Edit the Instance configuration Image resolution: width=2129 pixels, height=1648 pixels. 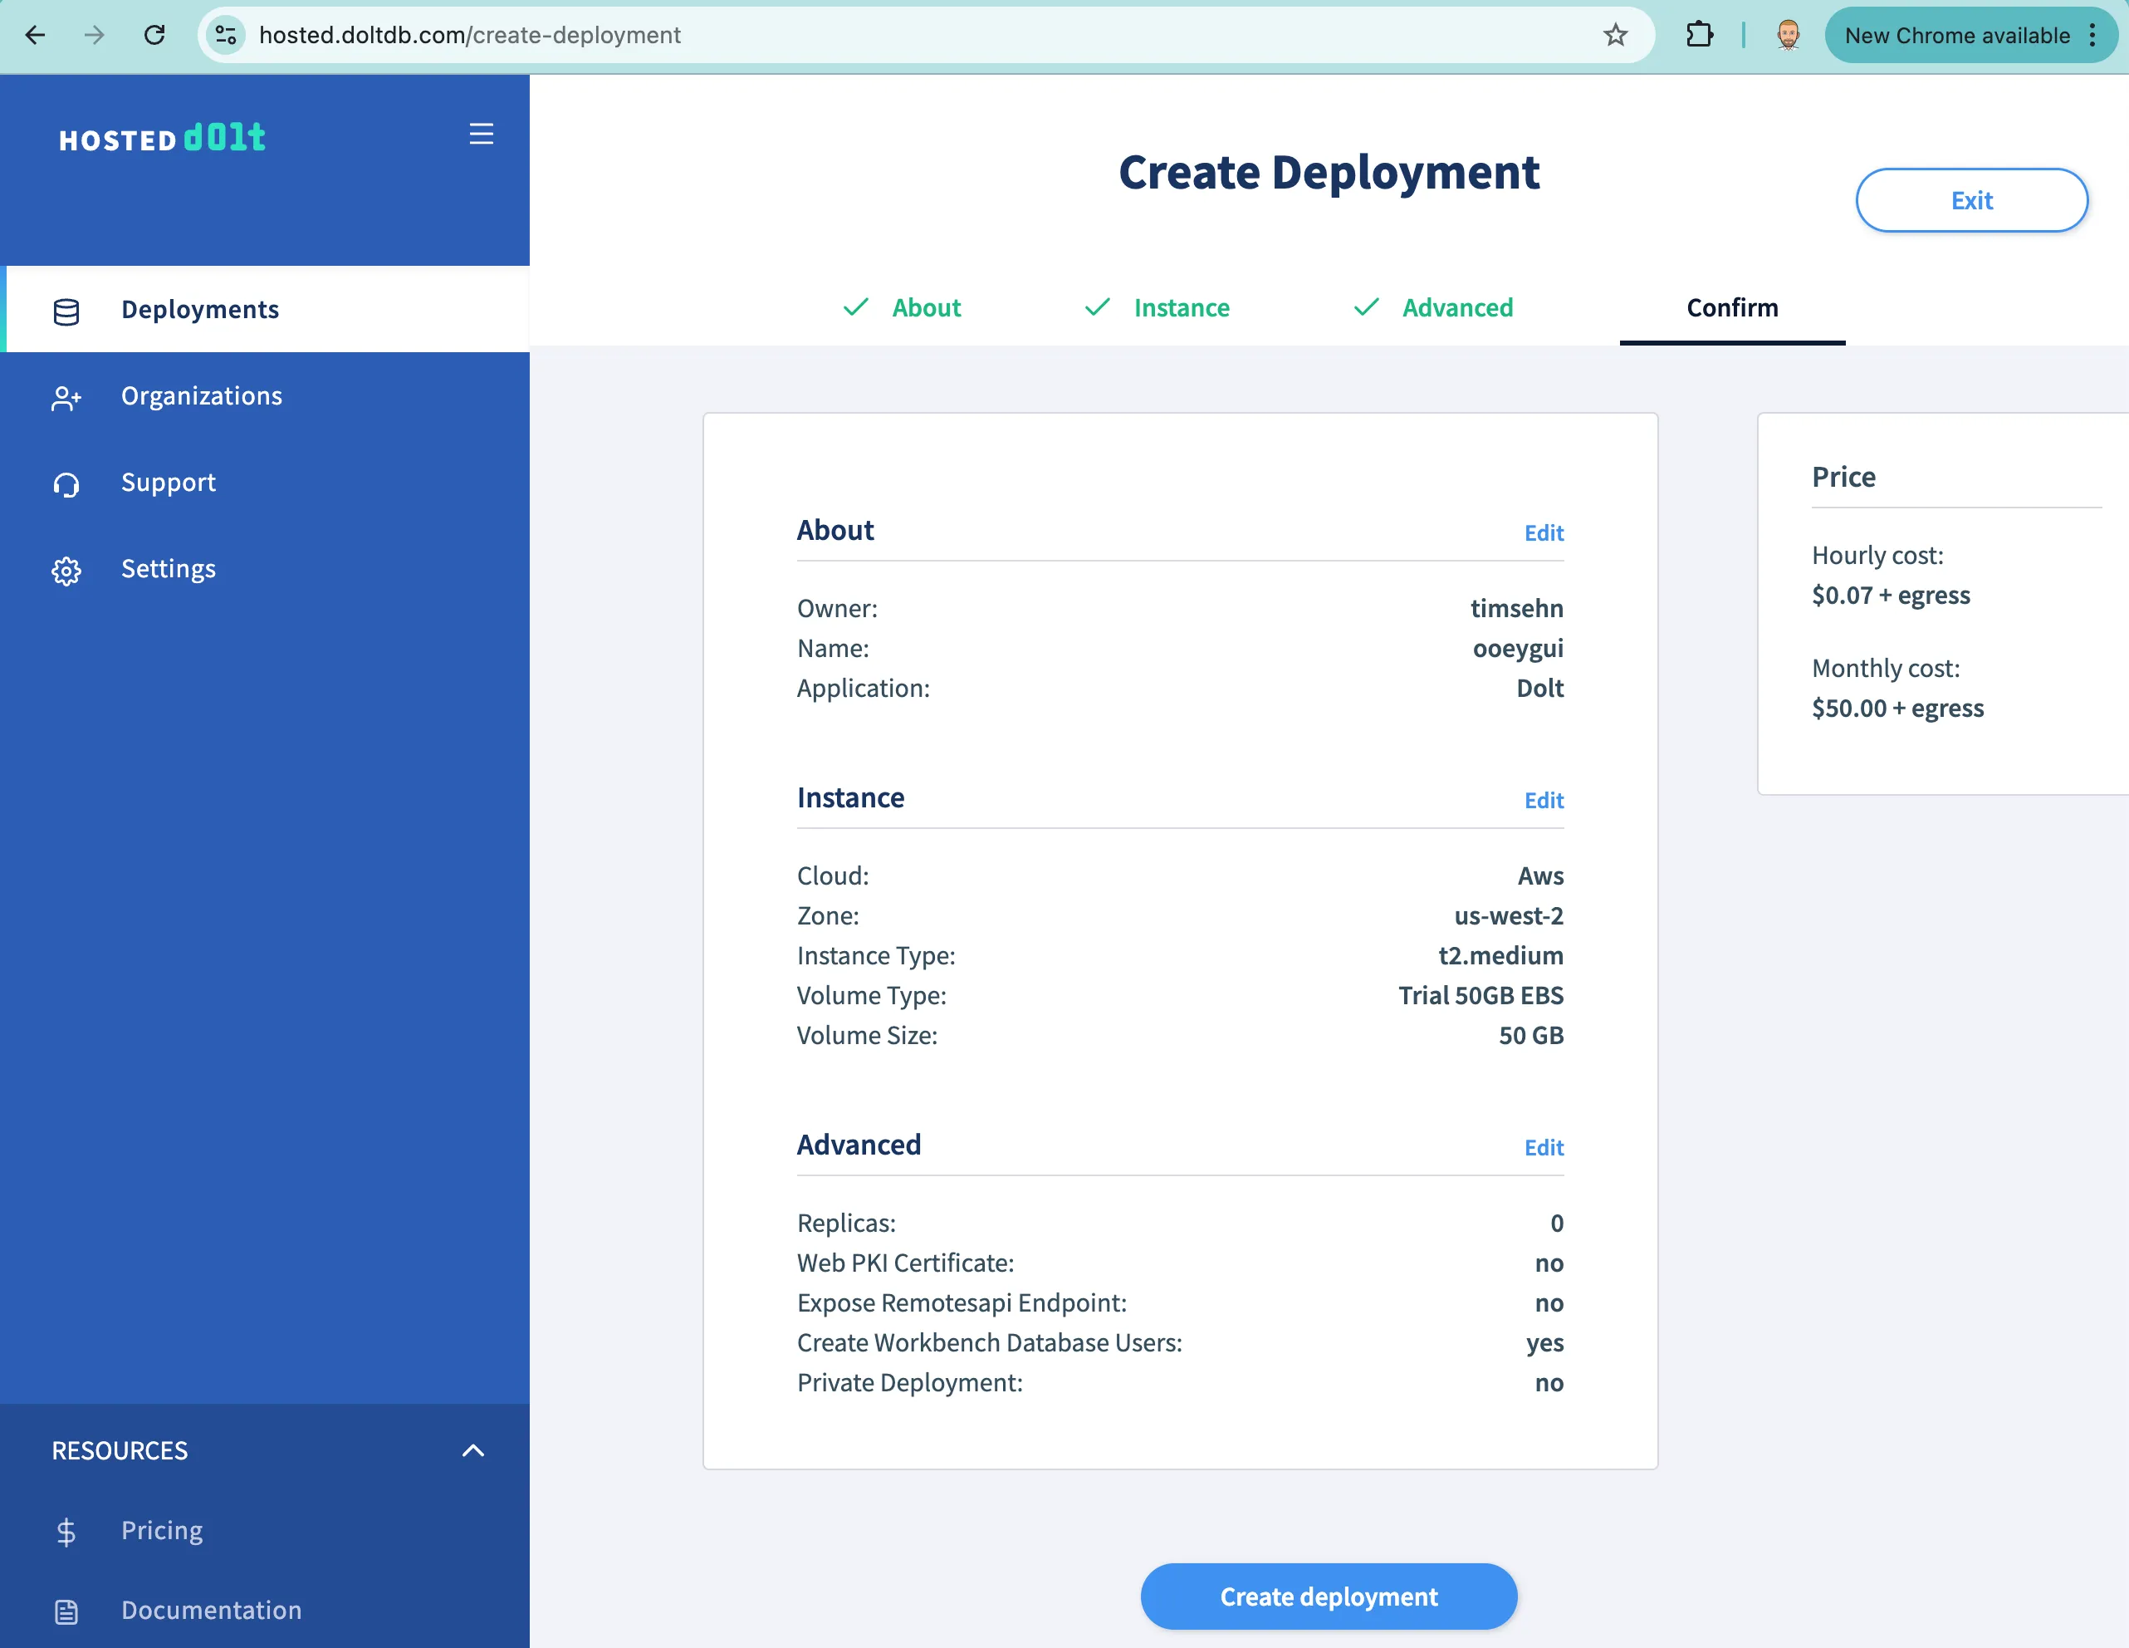coord(1543,800)
